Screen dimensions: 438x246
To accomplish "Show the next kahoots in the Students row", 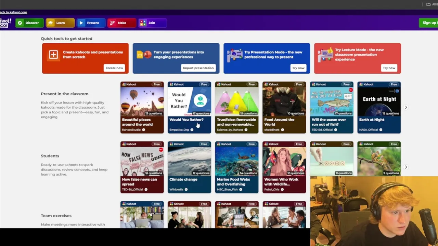I will pyautogui.click(x=406, y=167).
